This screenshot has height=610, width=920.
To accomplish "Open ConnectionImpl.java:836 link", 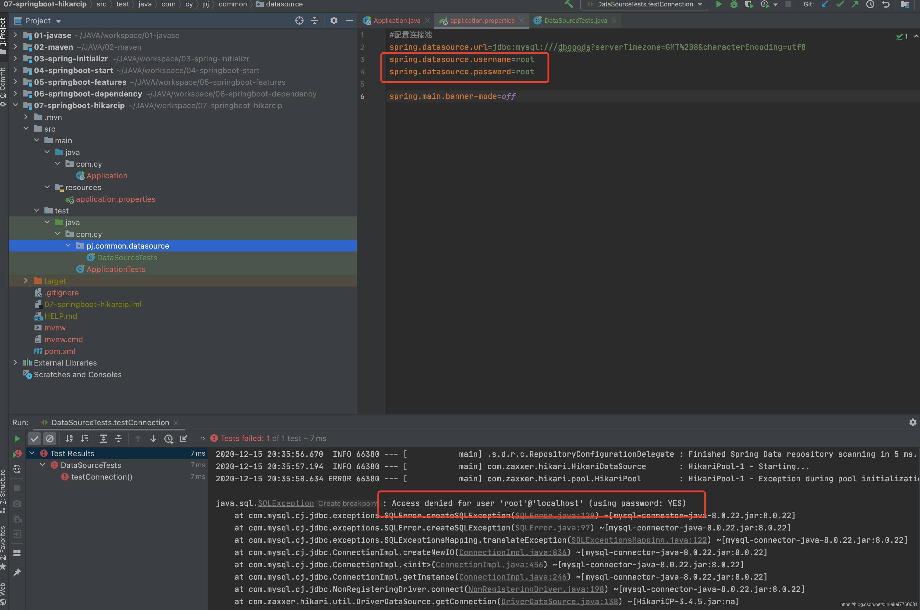I will pos(513,552).
